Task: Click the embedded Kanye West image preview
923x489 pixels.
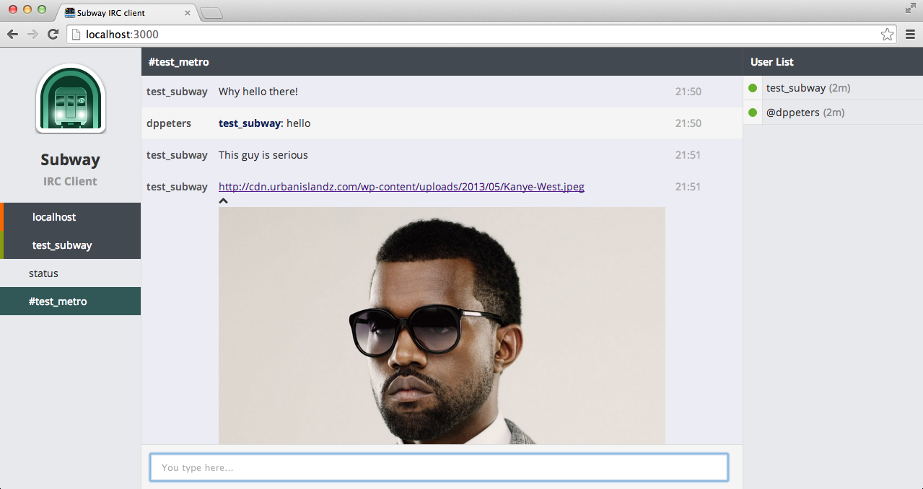Action: (x=442, y=325)
